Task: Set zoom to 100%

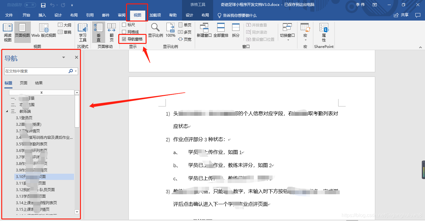Action: [170, 31]
